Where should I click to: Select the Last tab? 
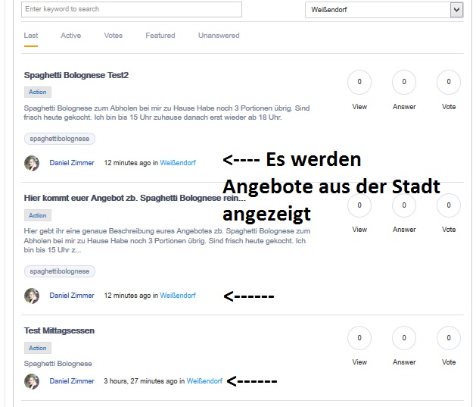[x=31, y=36]
